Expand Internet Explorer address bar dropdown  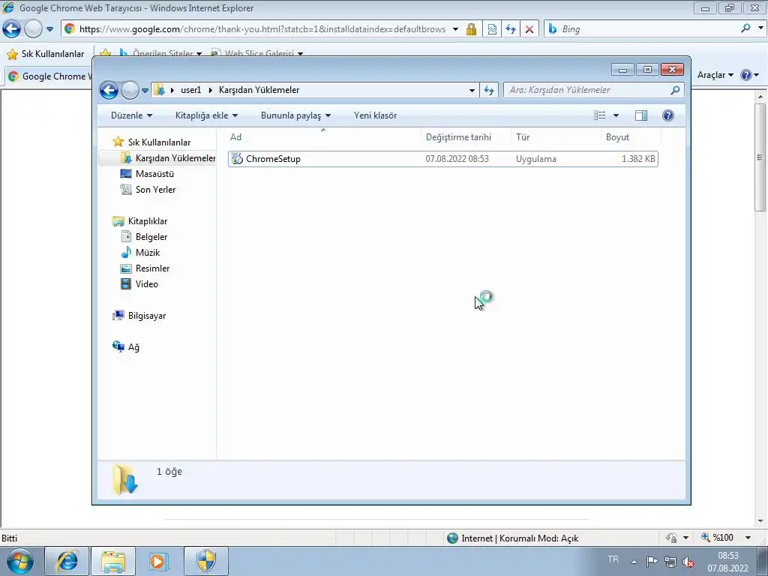(455, 29)
